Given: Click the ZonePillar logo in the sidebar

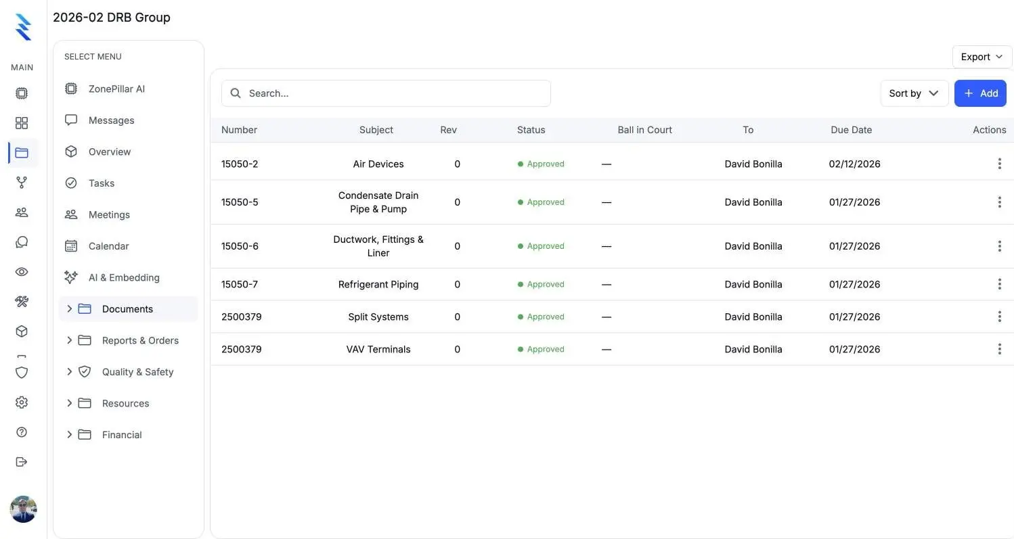Looking at the screenshot, I should coord(23,27).
